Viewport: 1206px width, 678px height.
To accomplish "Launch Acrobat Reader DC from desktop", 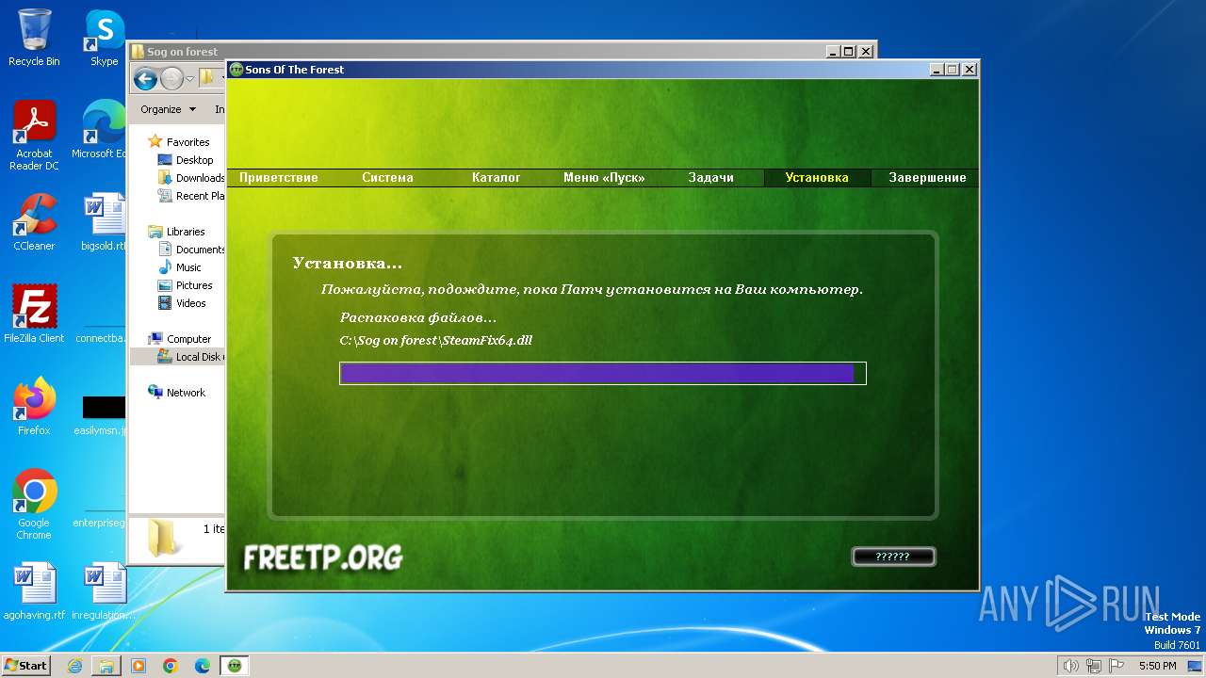I will (34, 136).
